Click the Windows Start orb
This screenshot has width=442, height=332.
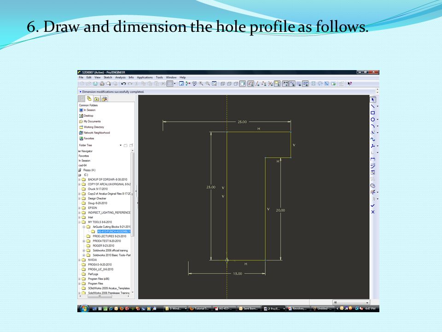click(x=84, y=308)
